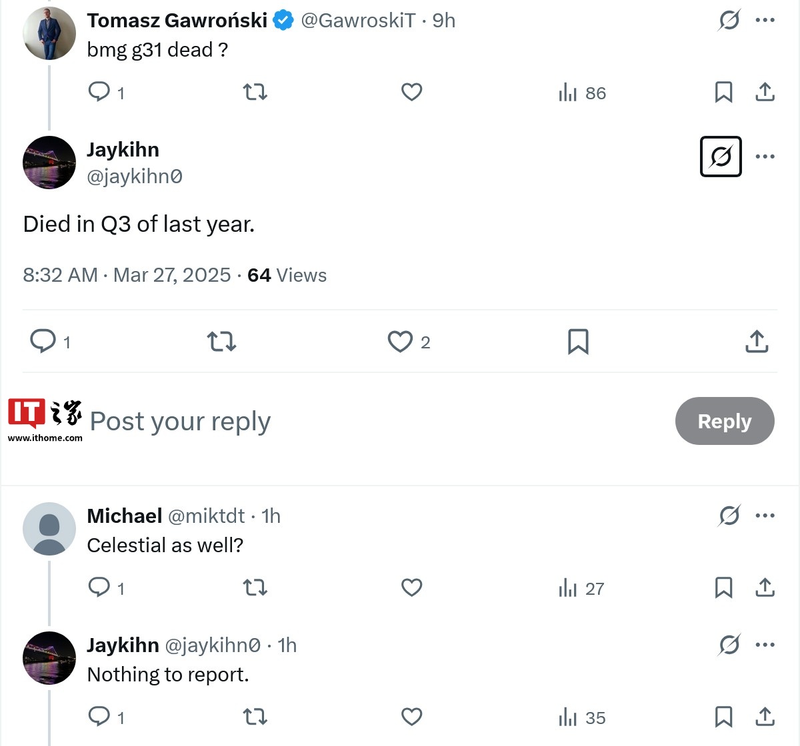
Task: Open more options on Tomasz's post
Action: 765,20
